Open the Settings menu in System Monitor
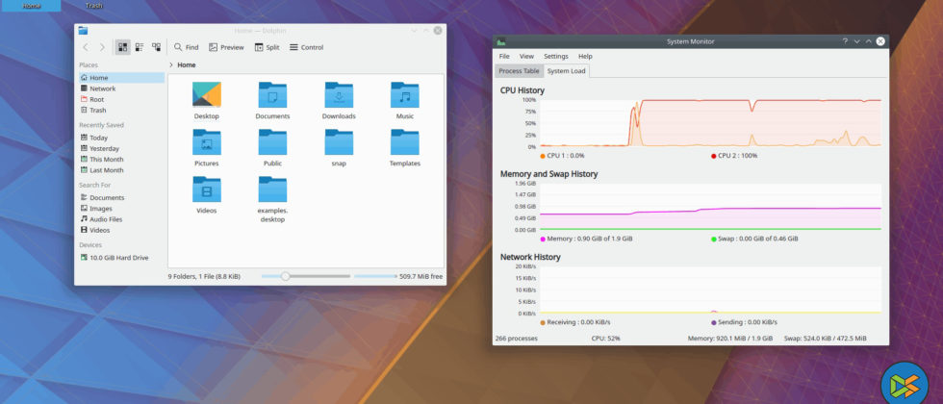The image size is (943, 404). click(x=555, y=57)
